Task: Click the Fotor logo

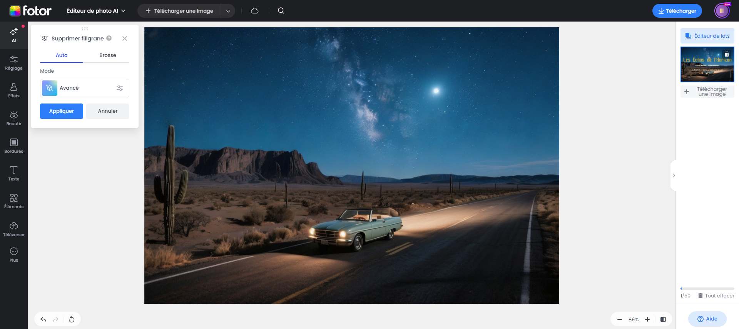Action: [30, 11]
